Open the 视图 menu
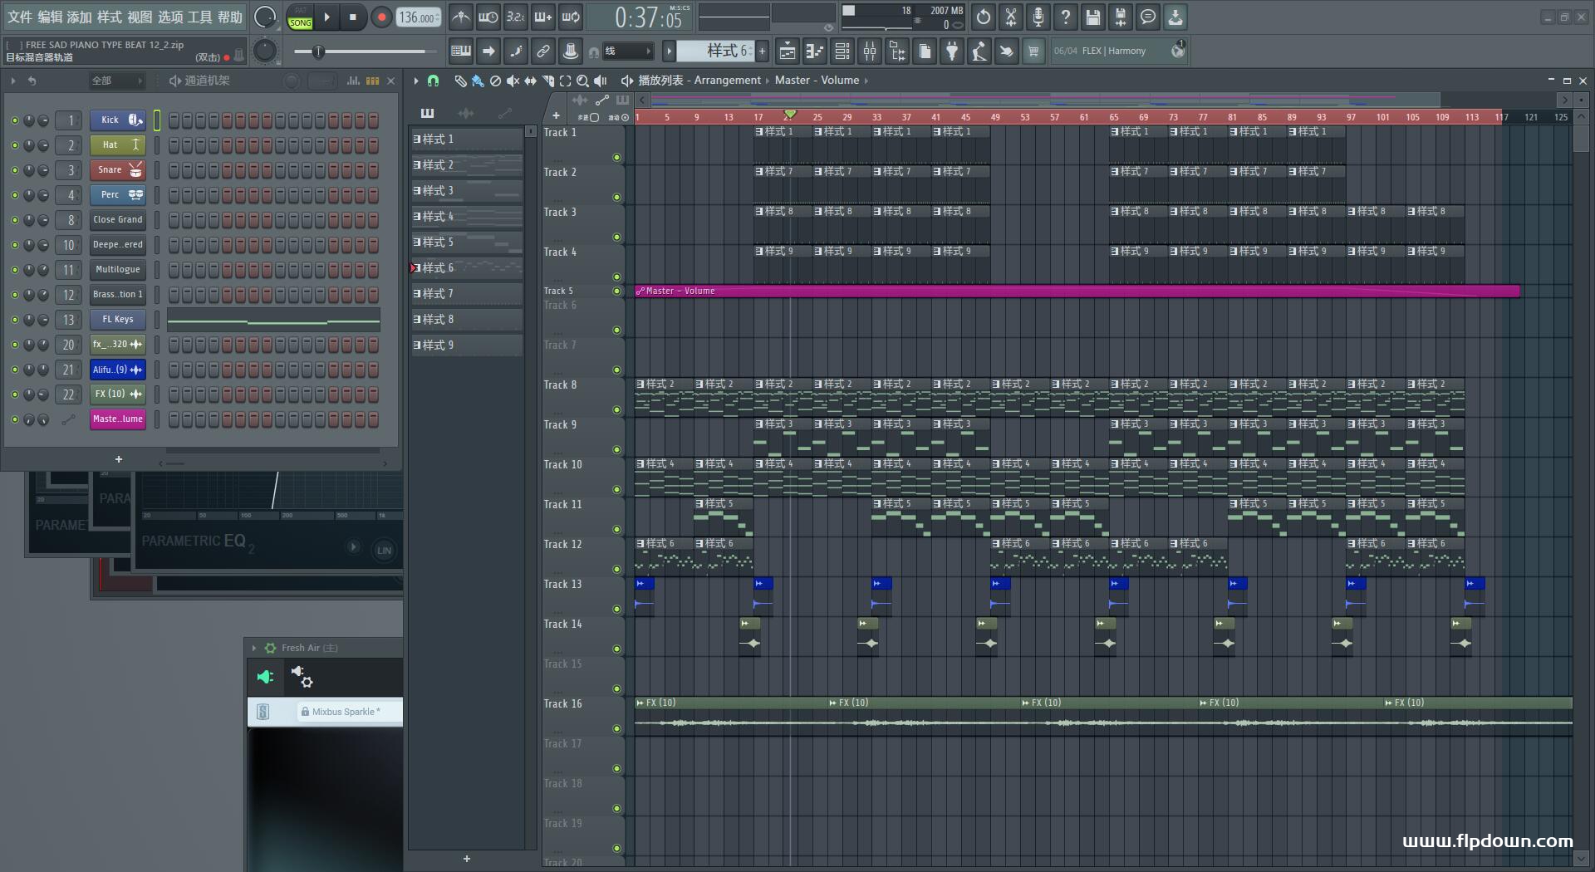This screenshot has height=872, width=1595. click(x=139, y=17)
